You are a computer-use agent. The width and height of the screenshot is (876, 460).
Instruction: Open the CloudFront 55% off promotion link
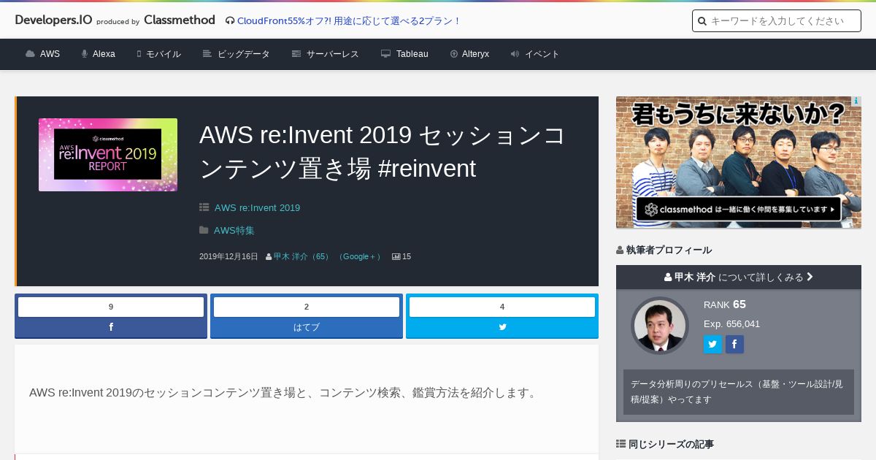click(x=343, y=20)
